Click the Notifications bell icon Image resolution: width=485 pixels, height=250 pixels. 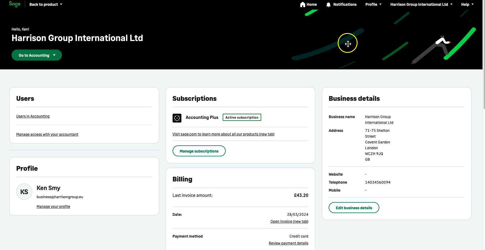328,5
